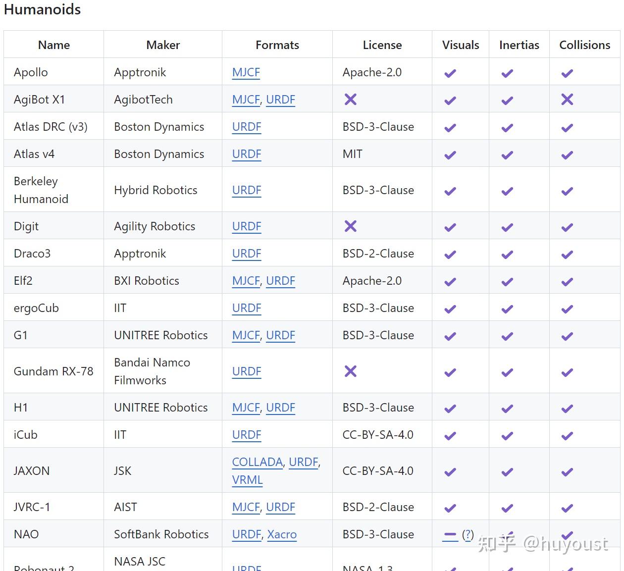Click the X icon in Gundam RX-78 License cell
The width and height of the screenshot is (624, 571).
(351, 371)
